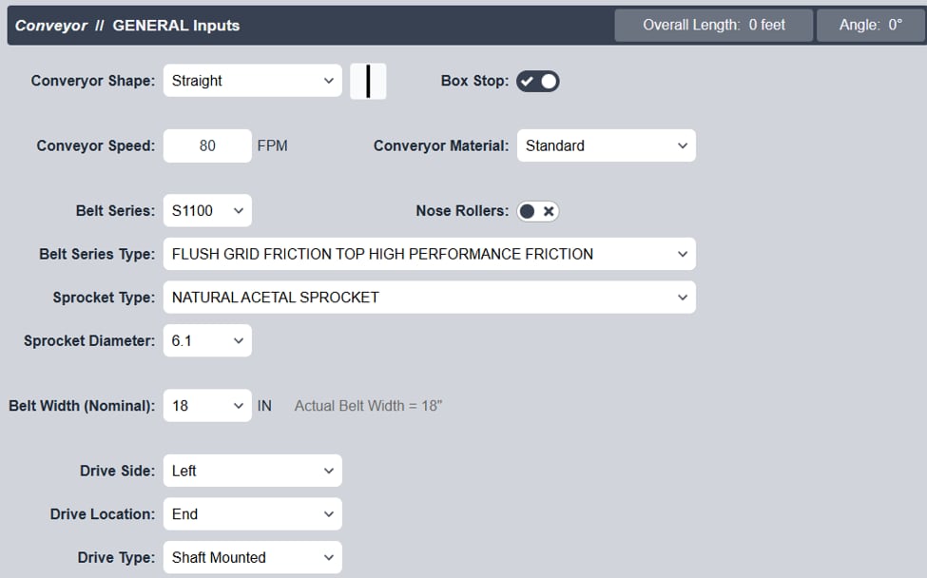Enable the Nose Rollers toggle
The width and height of the screenshot is (927, 578).
click(538, 211)
